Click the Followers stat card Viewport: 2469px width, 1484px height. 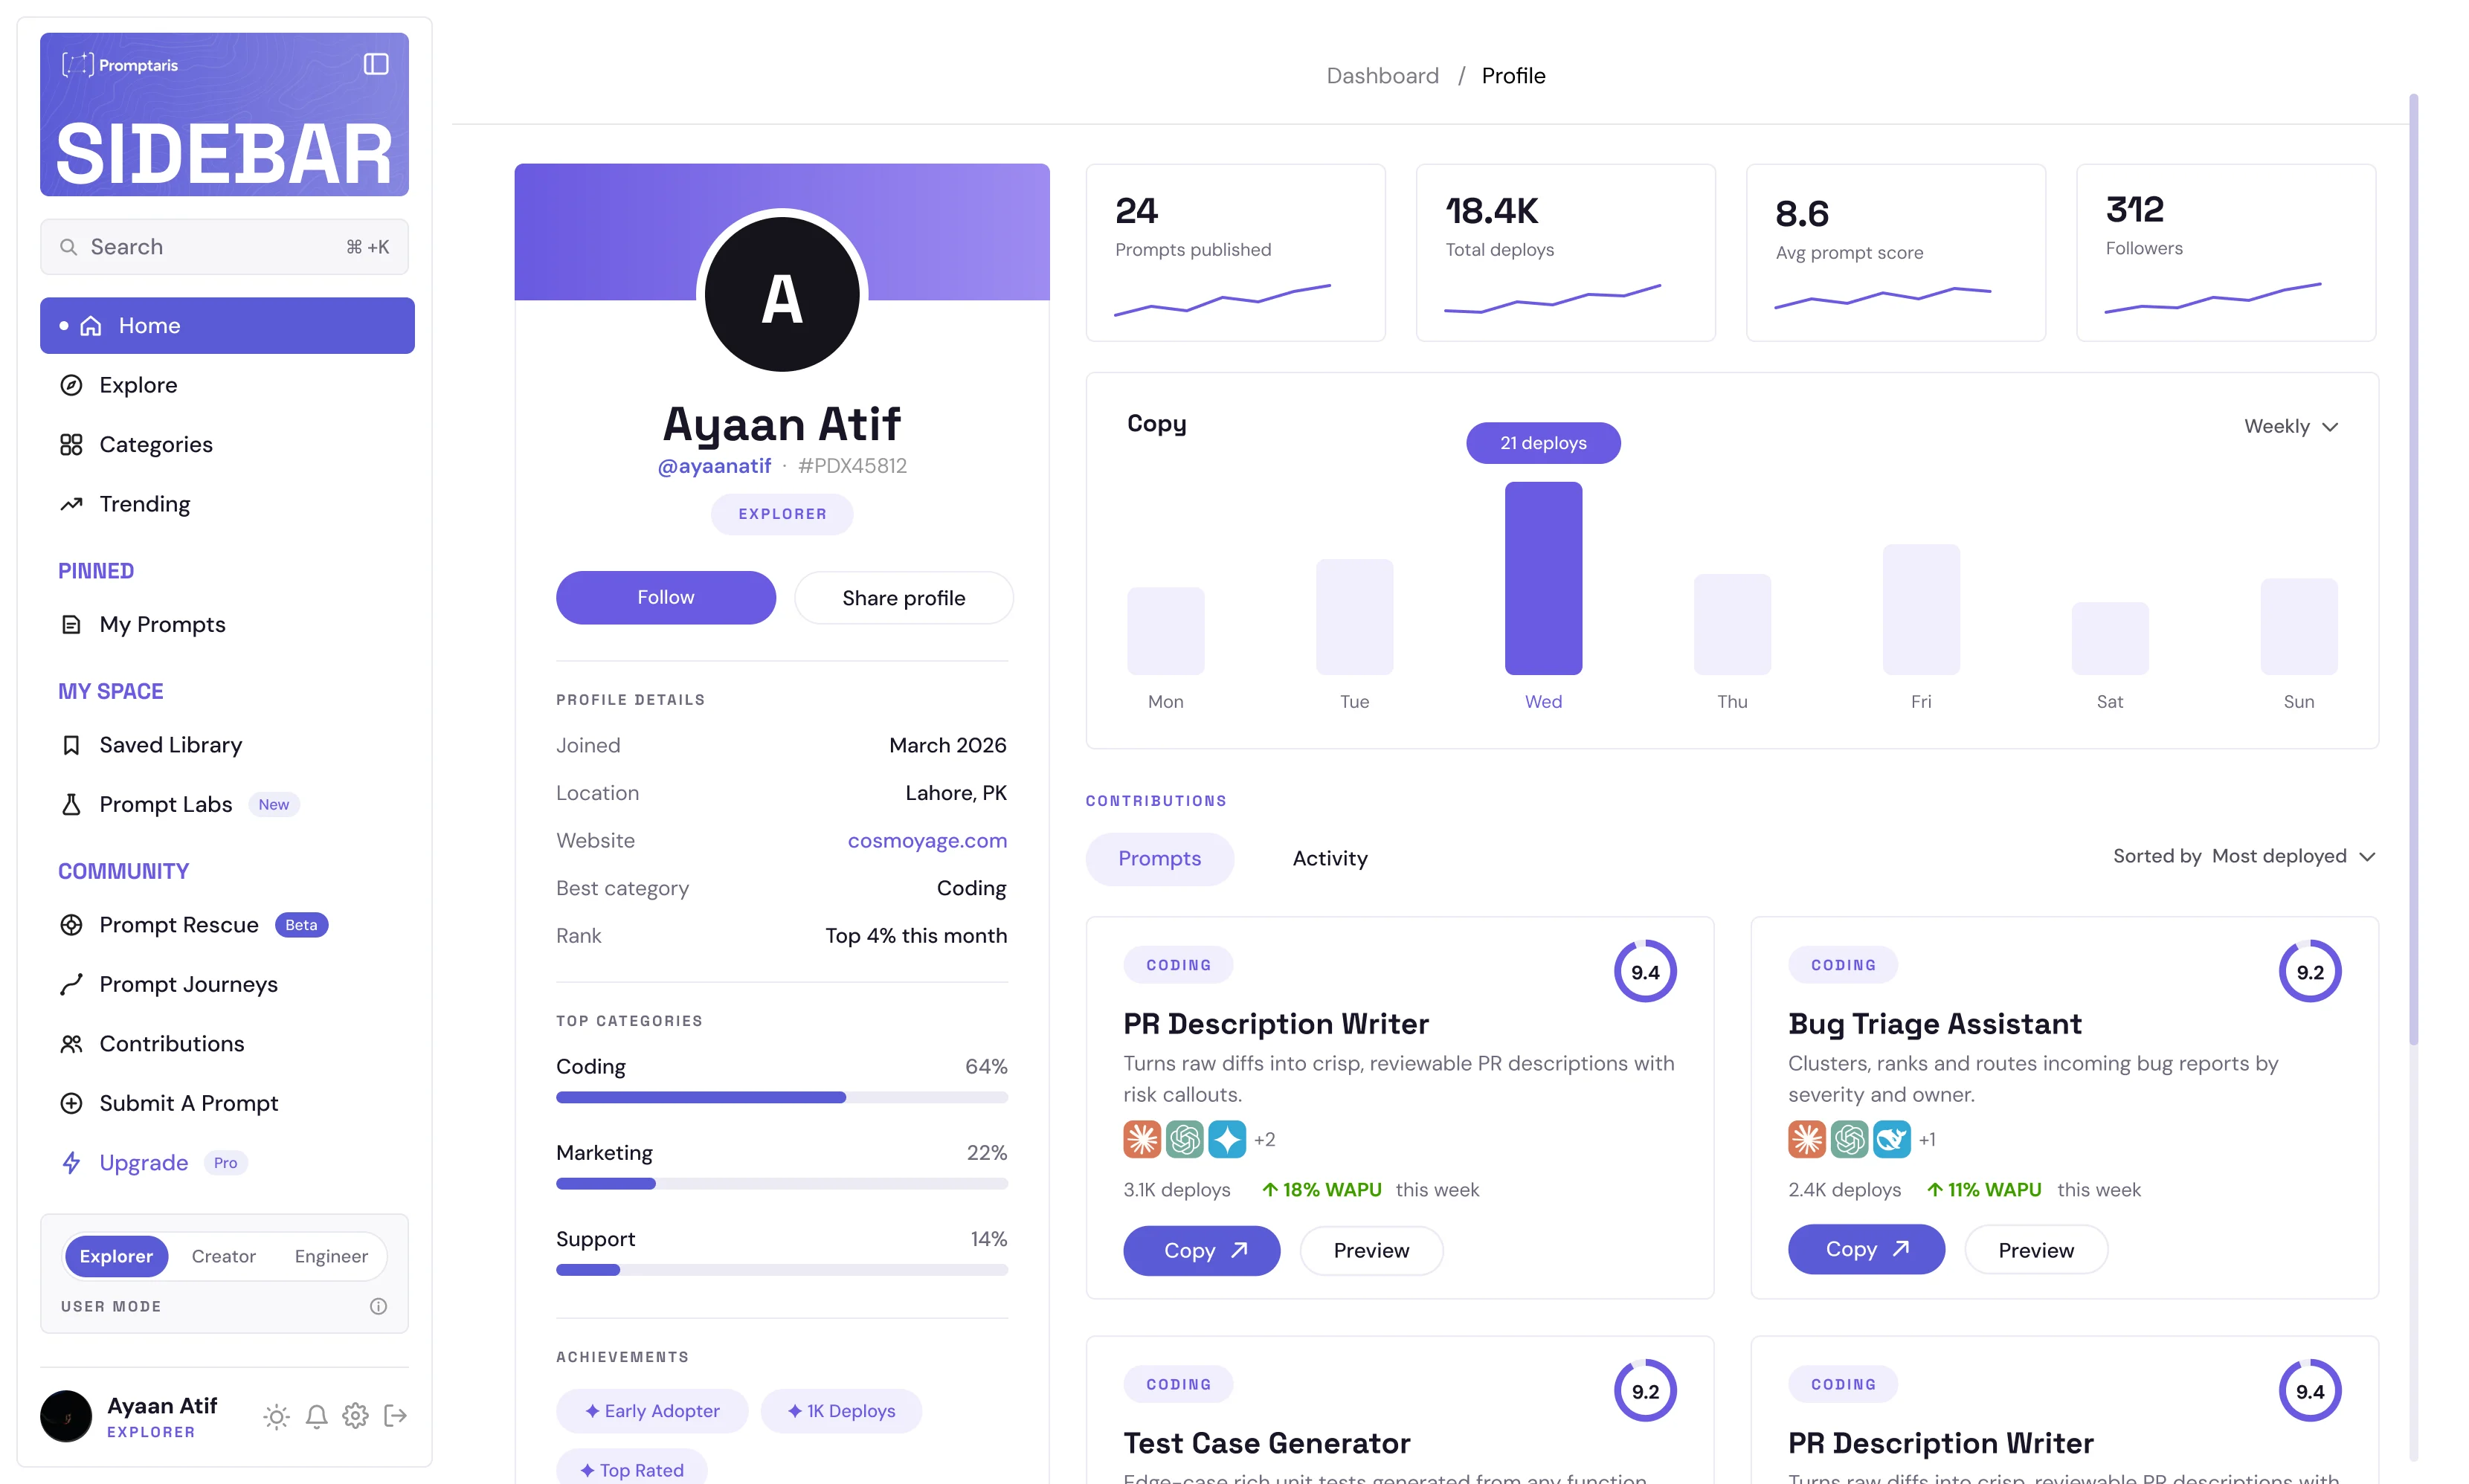2226,253
